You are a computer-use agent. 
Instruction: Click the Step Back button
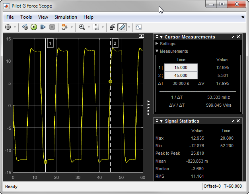[x=25, y=27]
